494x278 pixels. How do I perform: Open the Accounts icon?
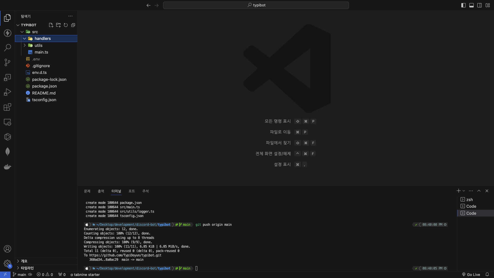pyautogui.click(x=7, y=249)
